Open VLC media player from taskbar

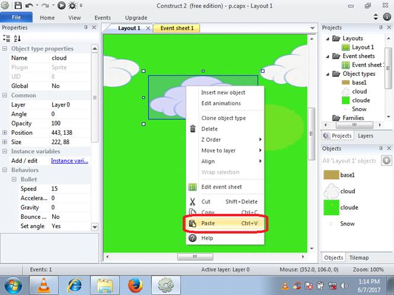tap(44, 285)
